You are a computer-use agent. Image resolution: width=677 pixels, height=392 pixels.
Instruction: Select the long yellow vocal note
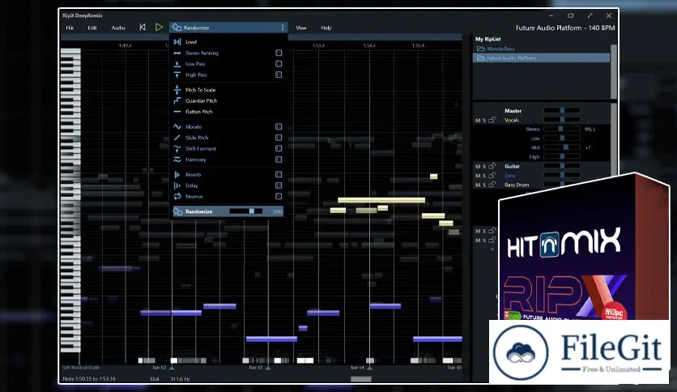coord(381,200)
